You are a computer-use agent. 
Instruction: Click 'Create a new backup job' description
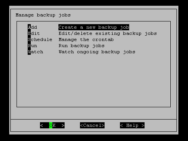[94, 27]
